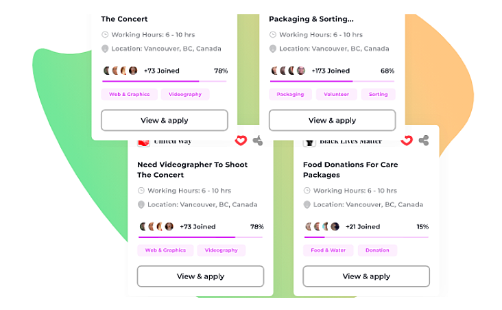This screenshot has height=310, width=502.
Task: Click the +21 Joined member avatars
Action: tap(322, 226)
